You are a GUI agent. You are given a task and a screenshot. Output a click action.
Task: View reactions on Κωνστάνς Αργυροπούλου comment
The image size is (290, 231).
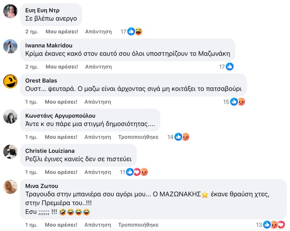pos(182,137)
